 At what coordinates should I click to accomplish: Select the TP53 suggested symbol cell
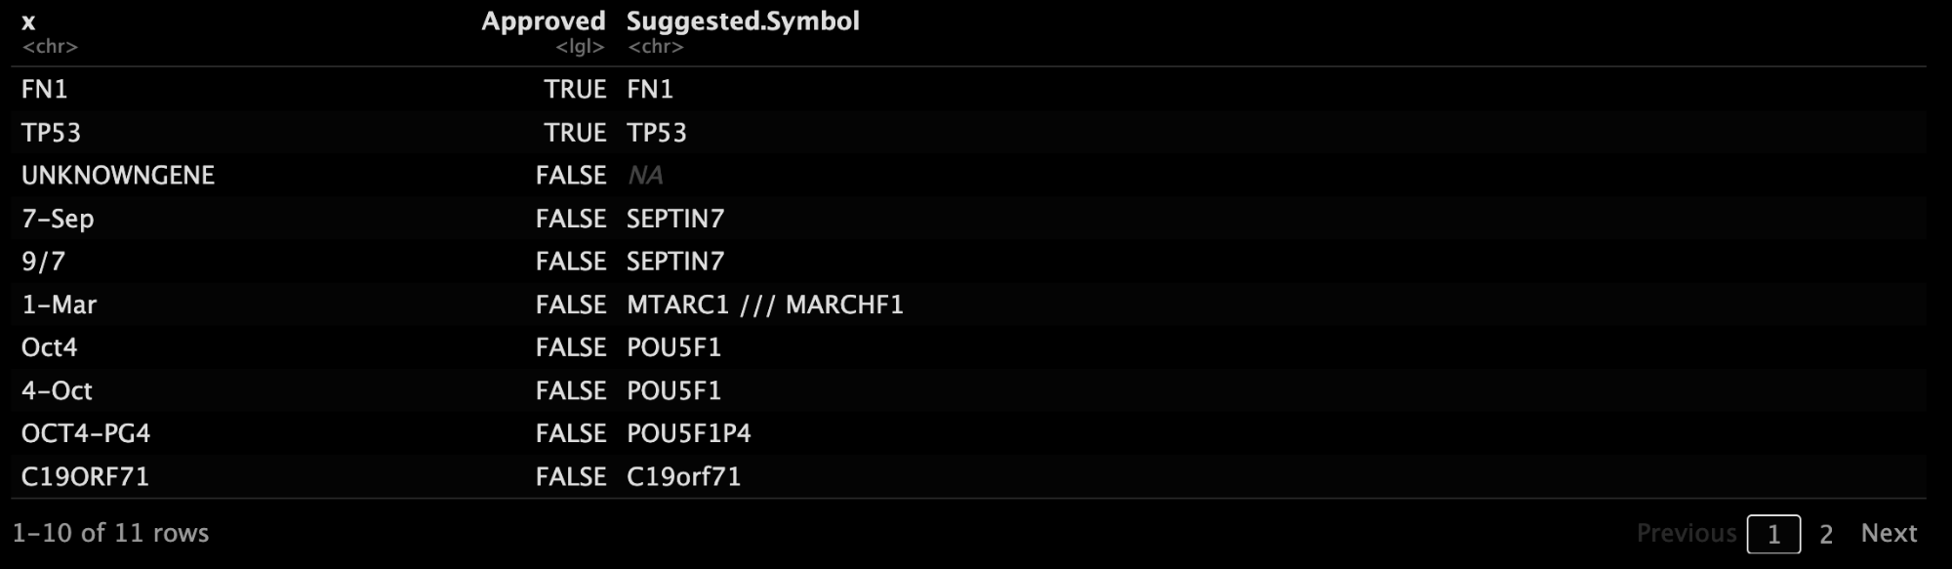[x=657, y=132]
